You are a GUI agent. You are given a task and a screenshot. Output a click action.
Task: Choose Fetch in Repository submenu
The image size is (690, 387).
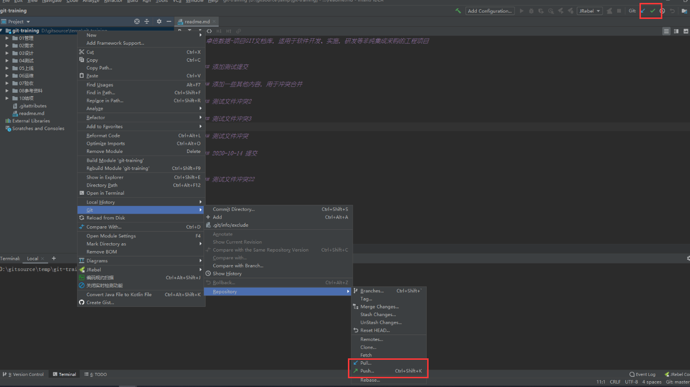(x=389, y=355)
